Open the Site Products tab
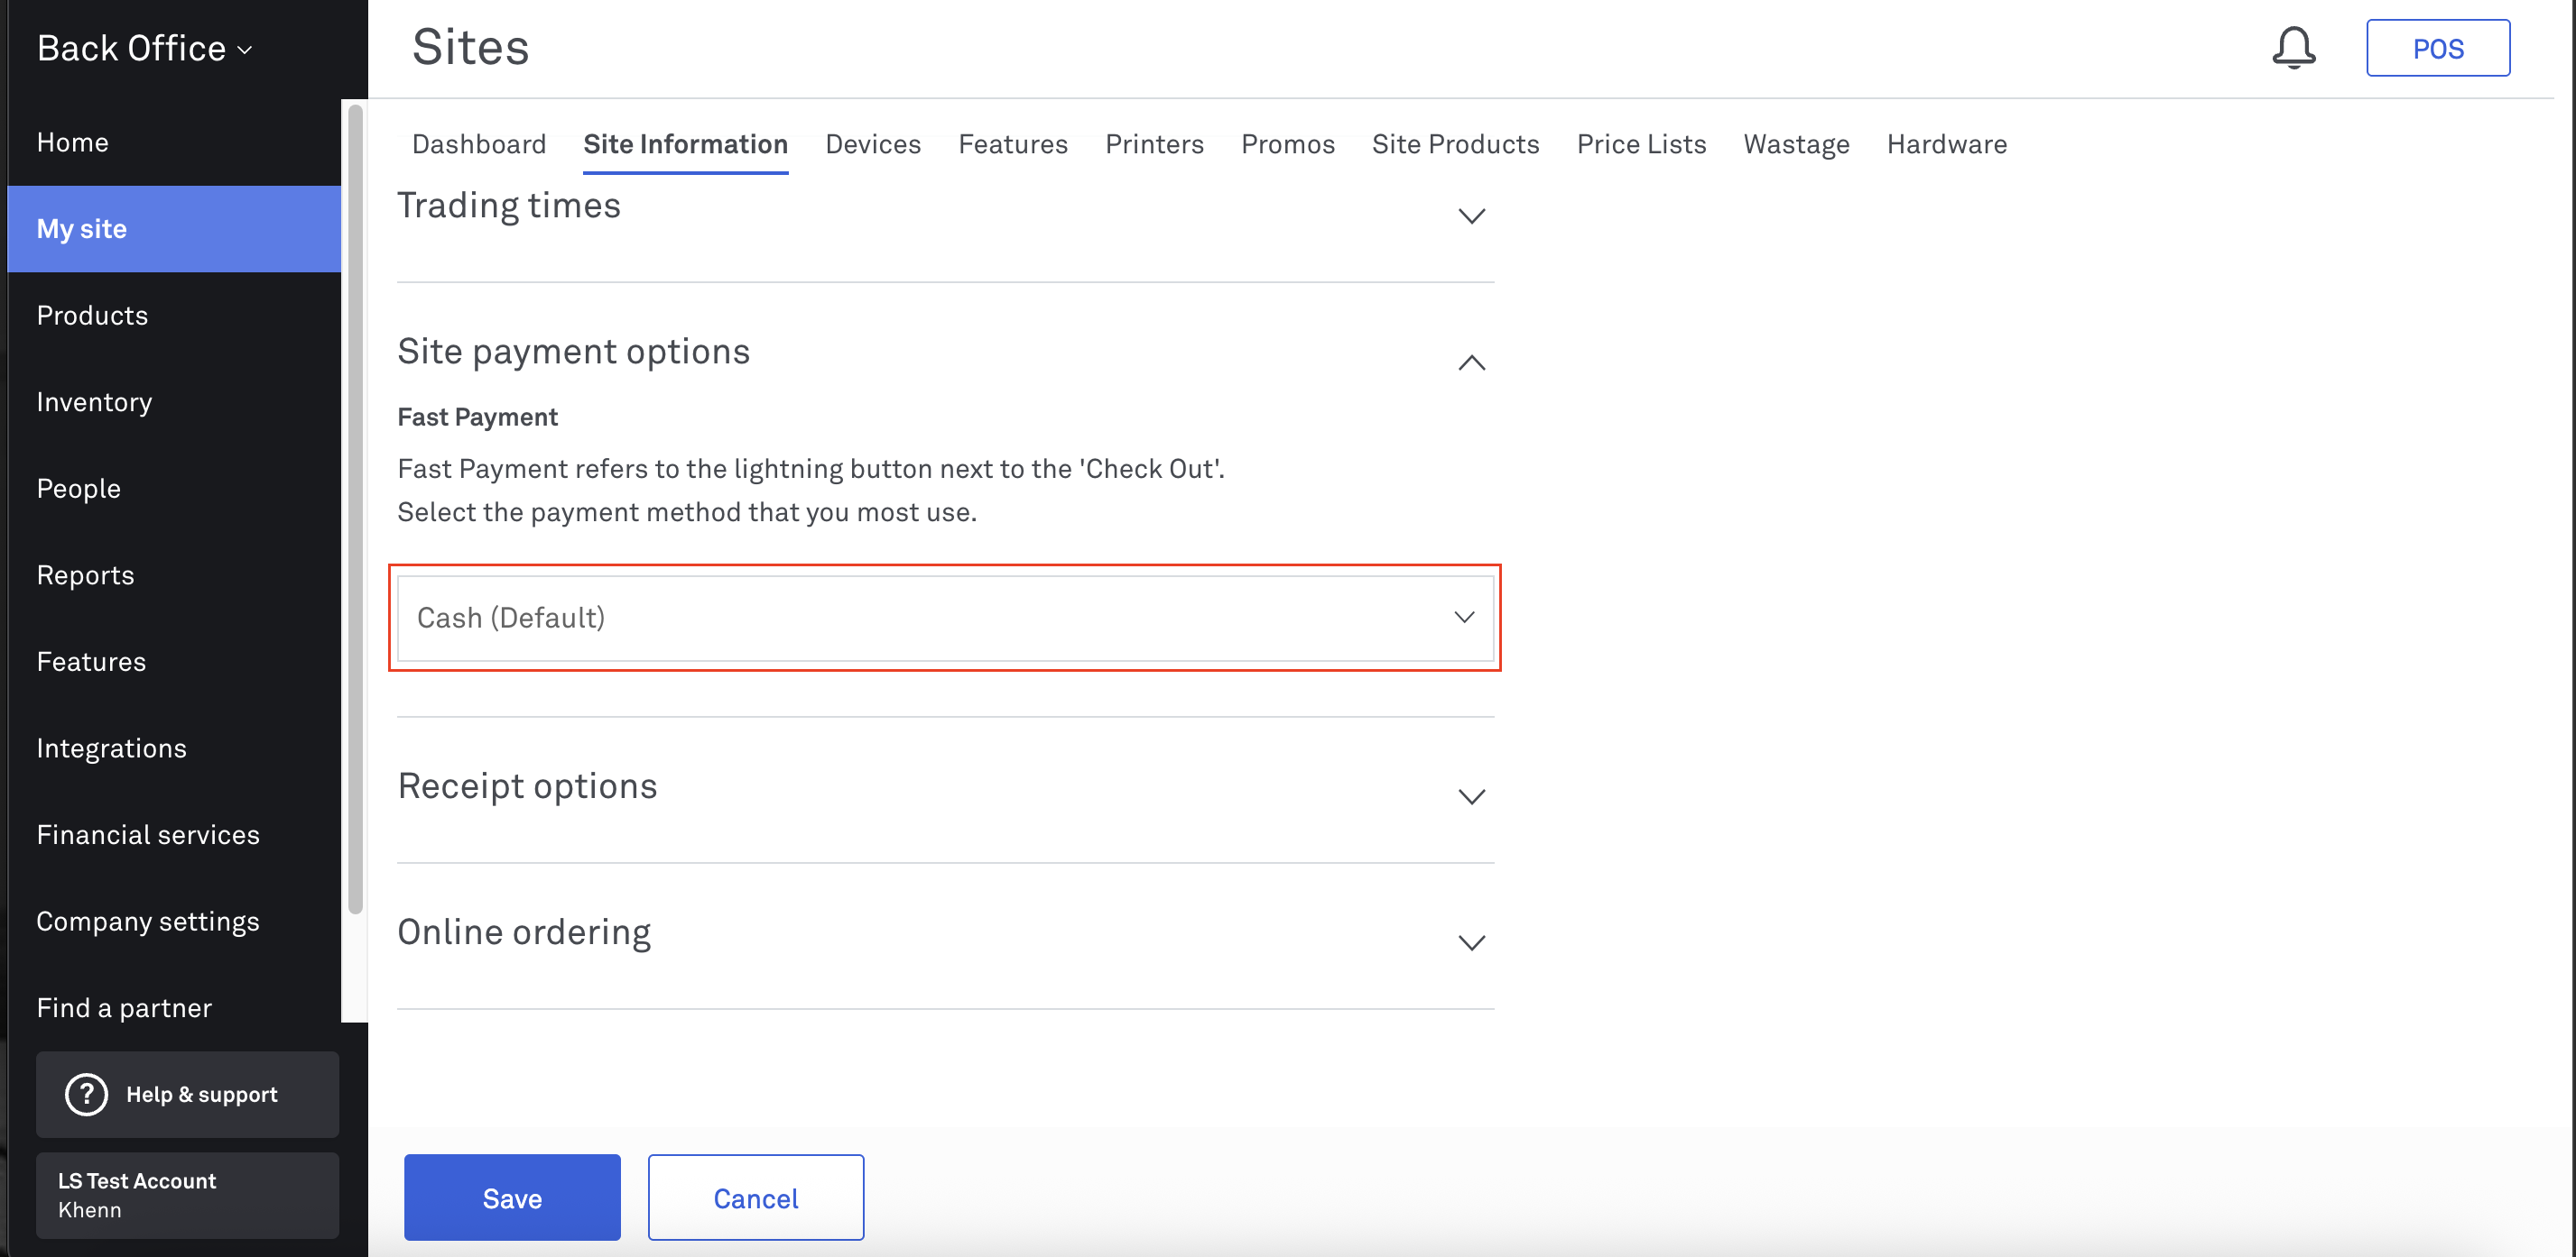The height and width of the screenshot is (1257, 2576). tap(1455, 144)
